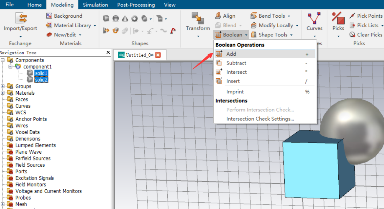Create a Cone shape
Screen dimensions: 384x209
[x=125, y=18]
